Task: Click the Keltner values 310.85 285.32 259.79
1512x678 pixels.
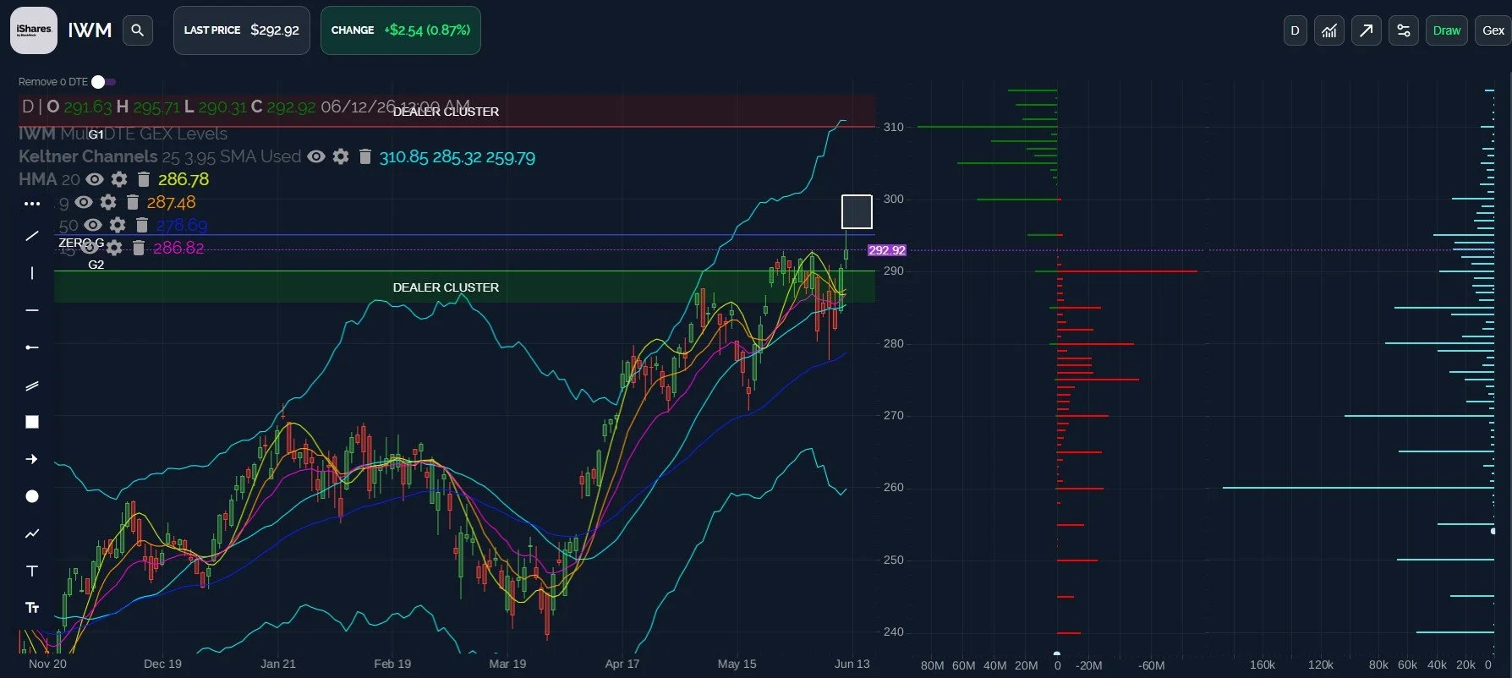Action: (457, 157)
